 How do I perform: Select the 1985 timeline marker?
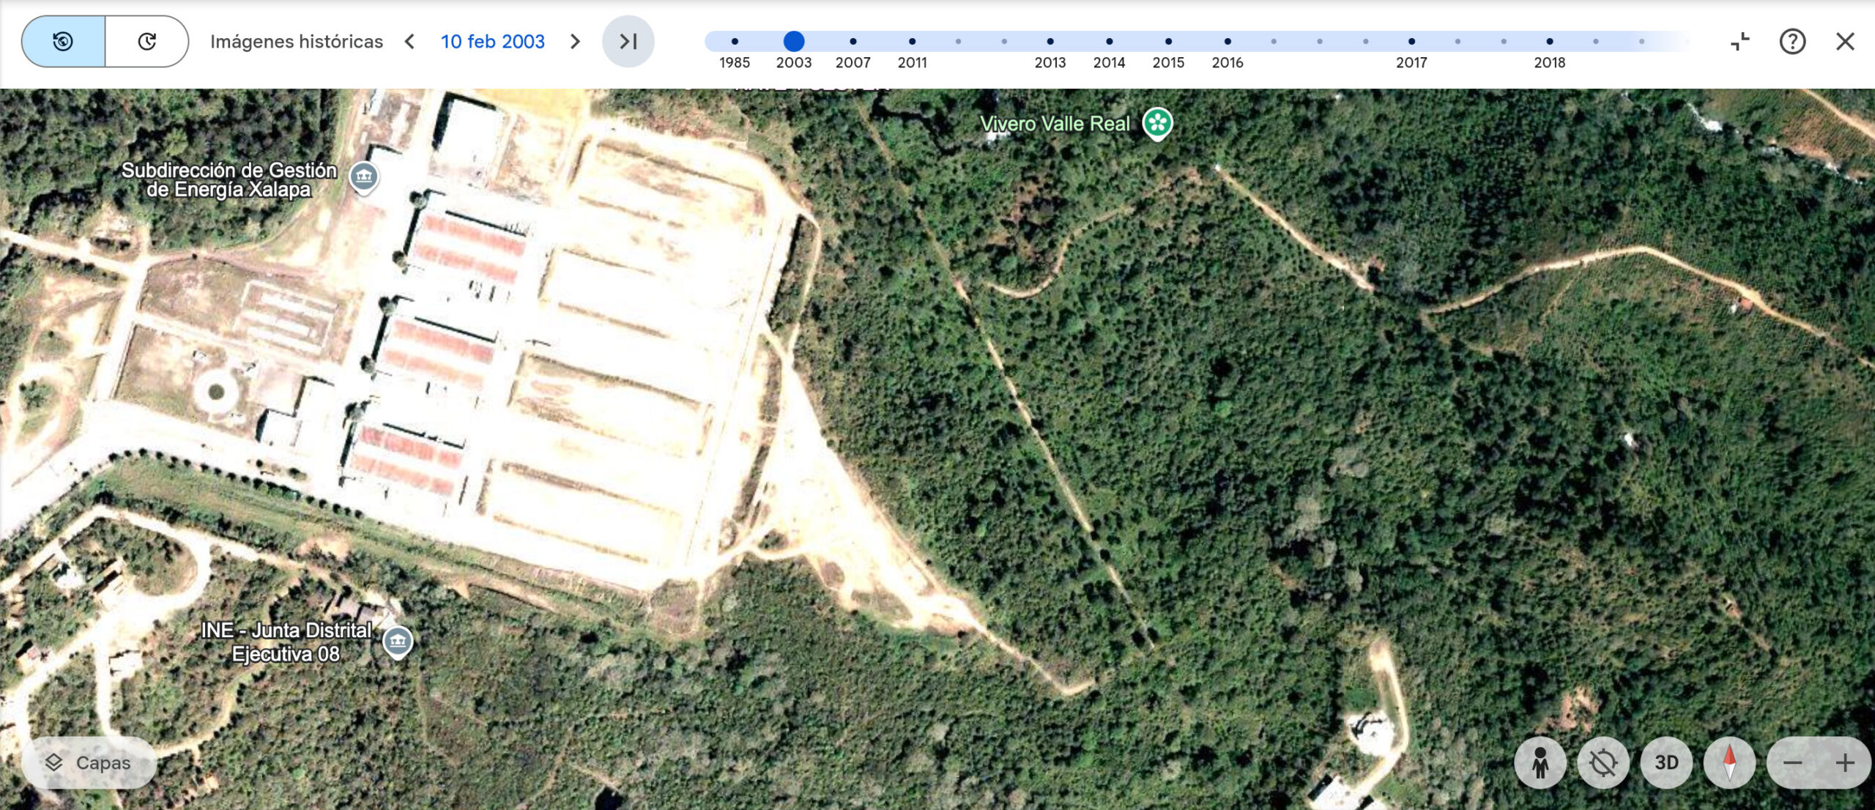click(735, 42)
